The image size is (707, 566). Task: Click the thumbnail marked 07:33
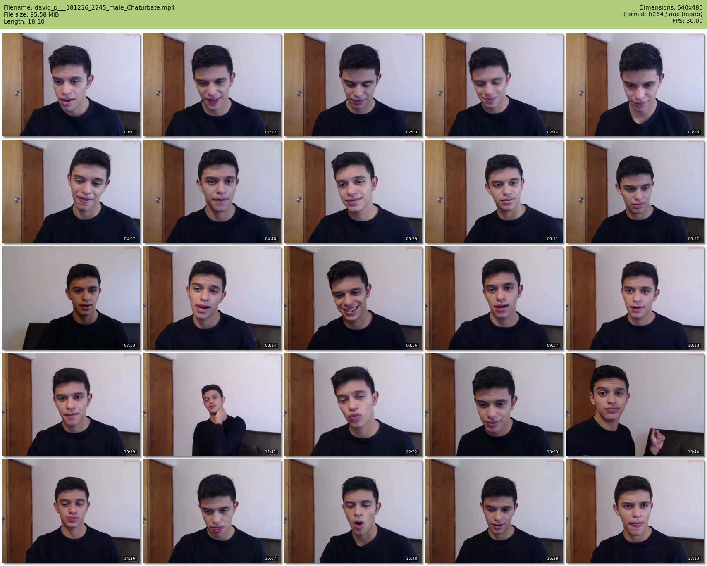[x=71, y=298]
